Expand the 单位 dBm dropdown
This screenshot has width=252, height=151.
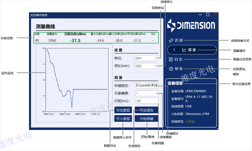(146, 58)
